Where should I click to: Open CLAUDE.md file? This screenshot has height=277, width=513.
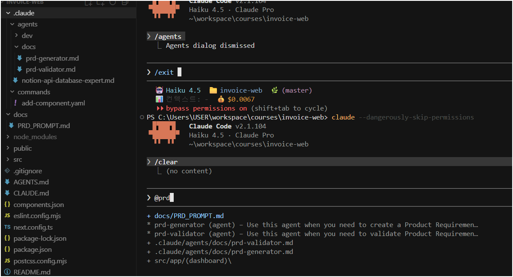click(x=31, y=193)
